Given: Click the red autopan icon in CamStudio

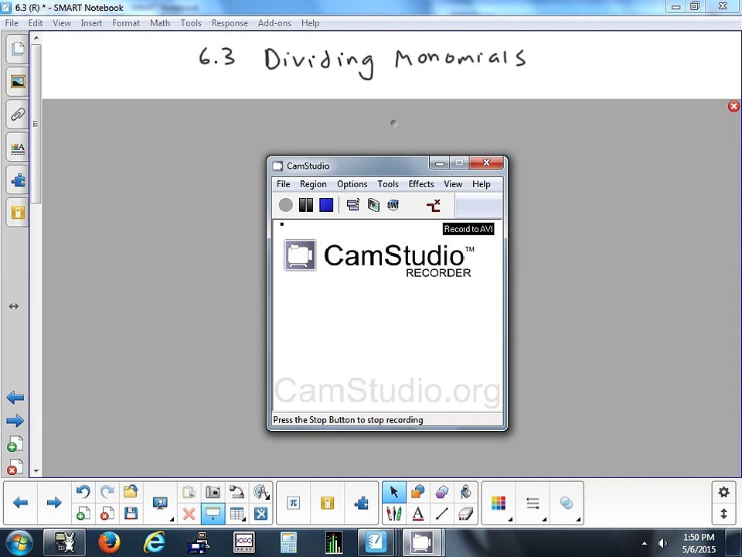Looking at the screenshot, I should point(434,205).
